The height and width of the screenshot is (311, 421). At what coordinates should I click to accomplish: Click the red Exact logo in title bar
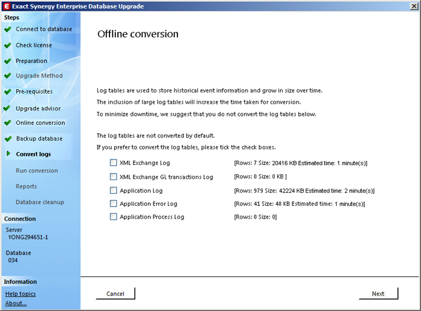coord(7,6)
